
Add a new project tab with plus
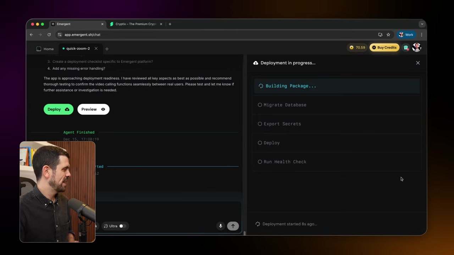tap(107, 49)
